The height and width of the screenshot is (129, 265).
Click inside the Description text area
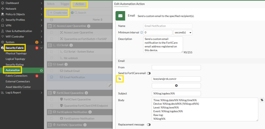tap(163, 45)
